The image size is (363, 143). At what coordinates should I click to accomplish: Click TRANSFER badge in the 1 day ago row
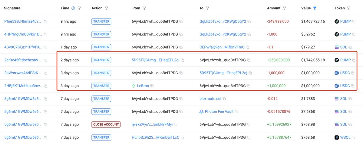pyautogui.click(x=101, y=47)
